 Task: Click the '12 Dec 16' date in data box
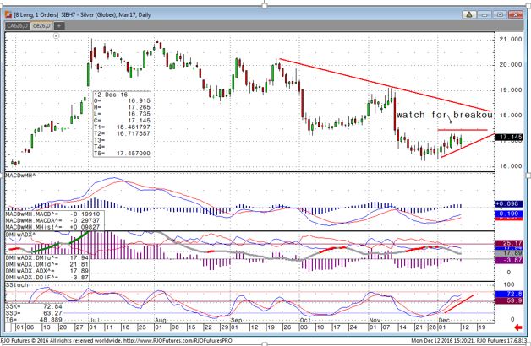[x=111, y=95]
